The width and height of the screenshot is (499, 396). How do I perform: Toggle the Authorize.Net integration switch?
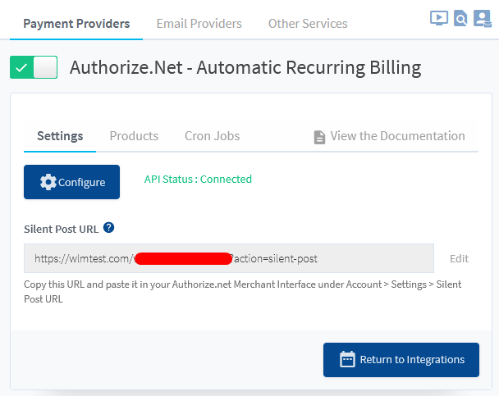34,67
